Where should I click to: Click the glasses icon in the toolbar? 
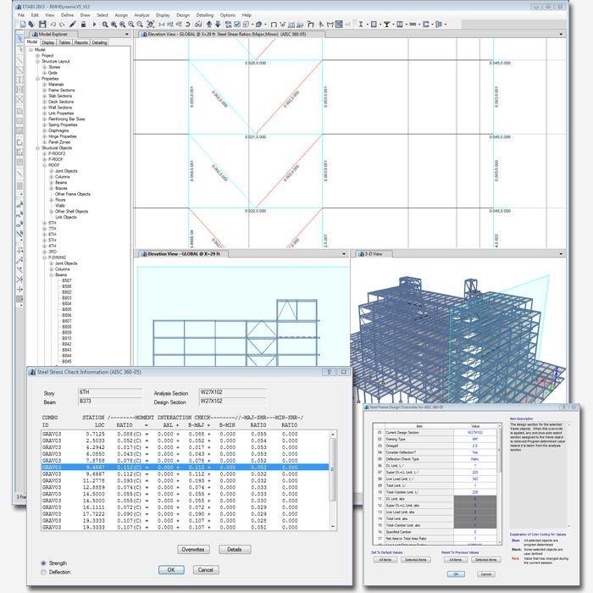point(197,25)
